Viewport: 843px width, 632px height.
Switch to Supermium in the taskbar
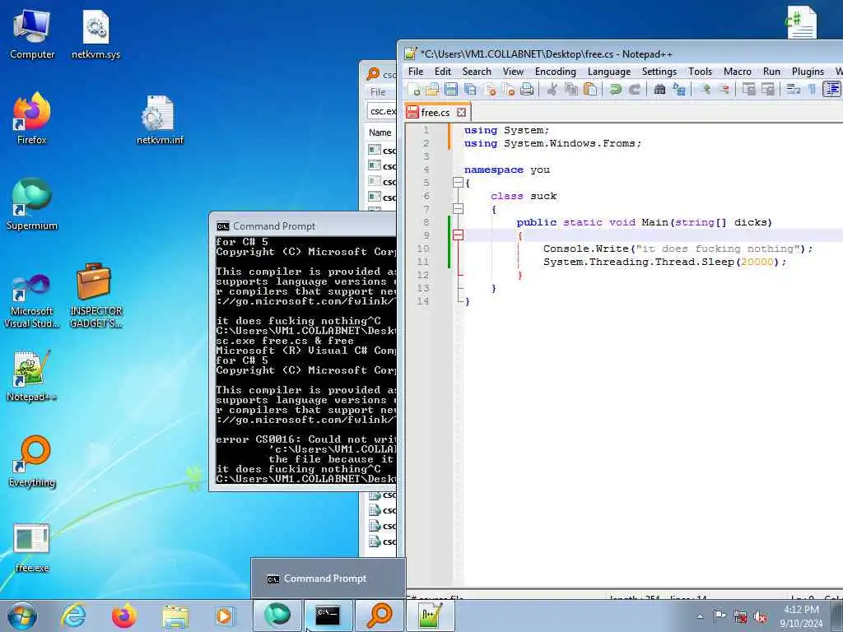coord(277,616)
